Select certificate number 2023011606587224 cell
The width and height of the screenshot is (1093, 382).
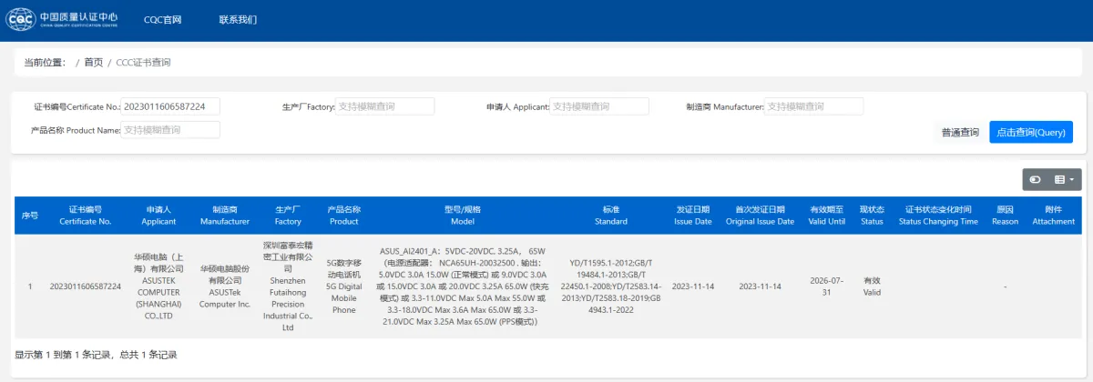coord(86,286)
